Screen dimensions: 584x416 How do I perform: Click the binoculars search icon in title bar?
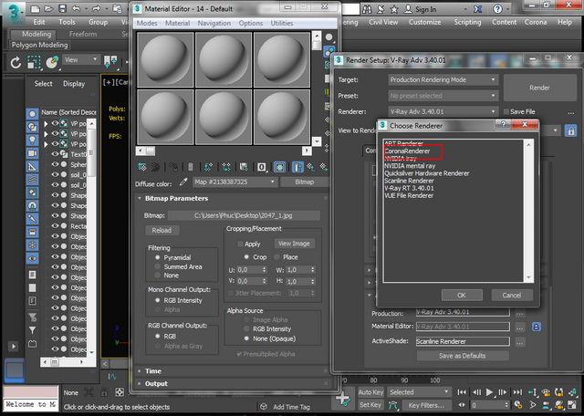(367, 9)
